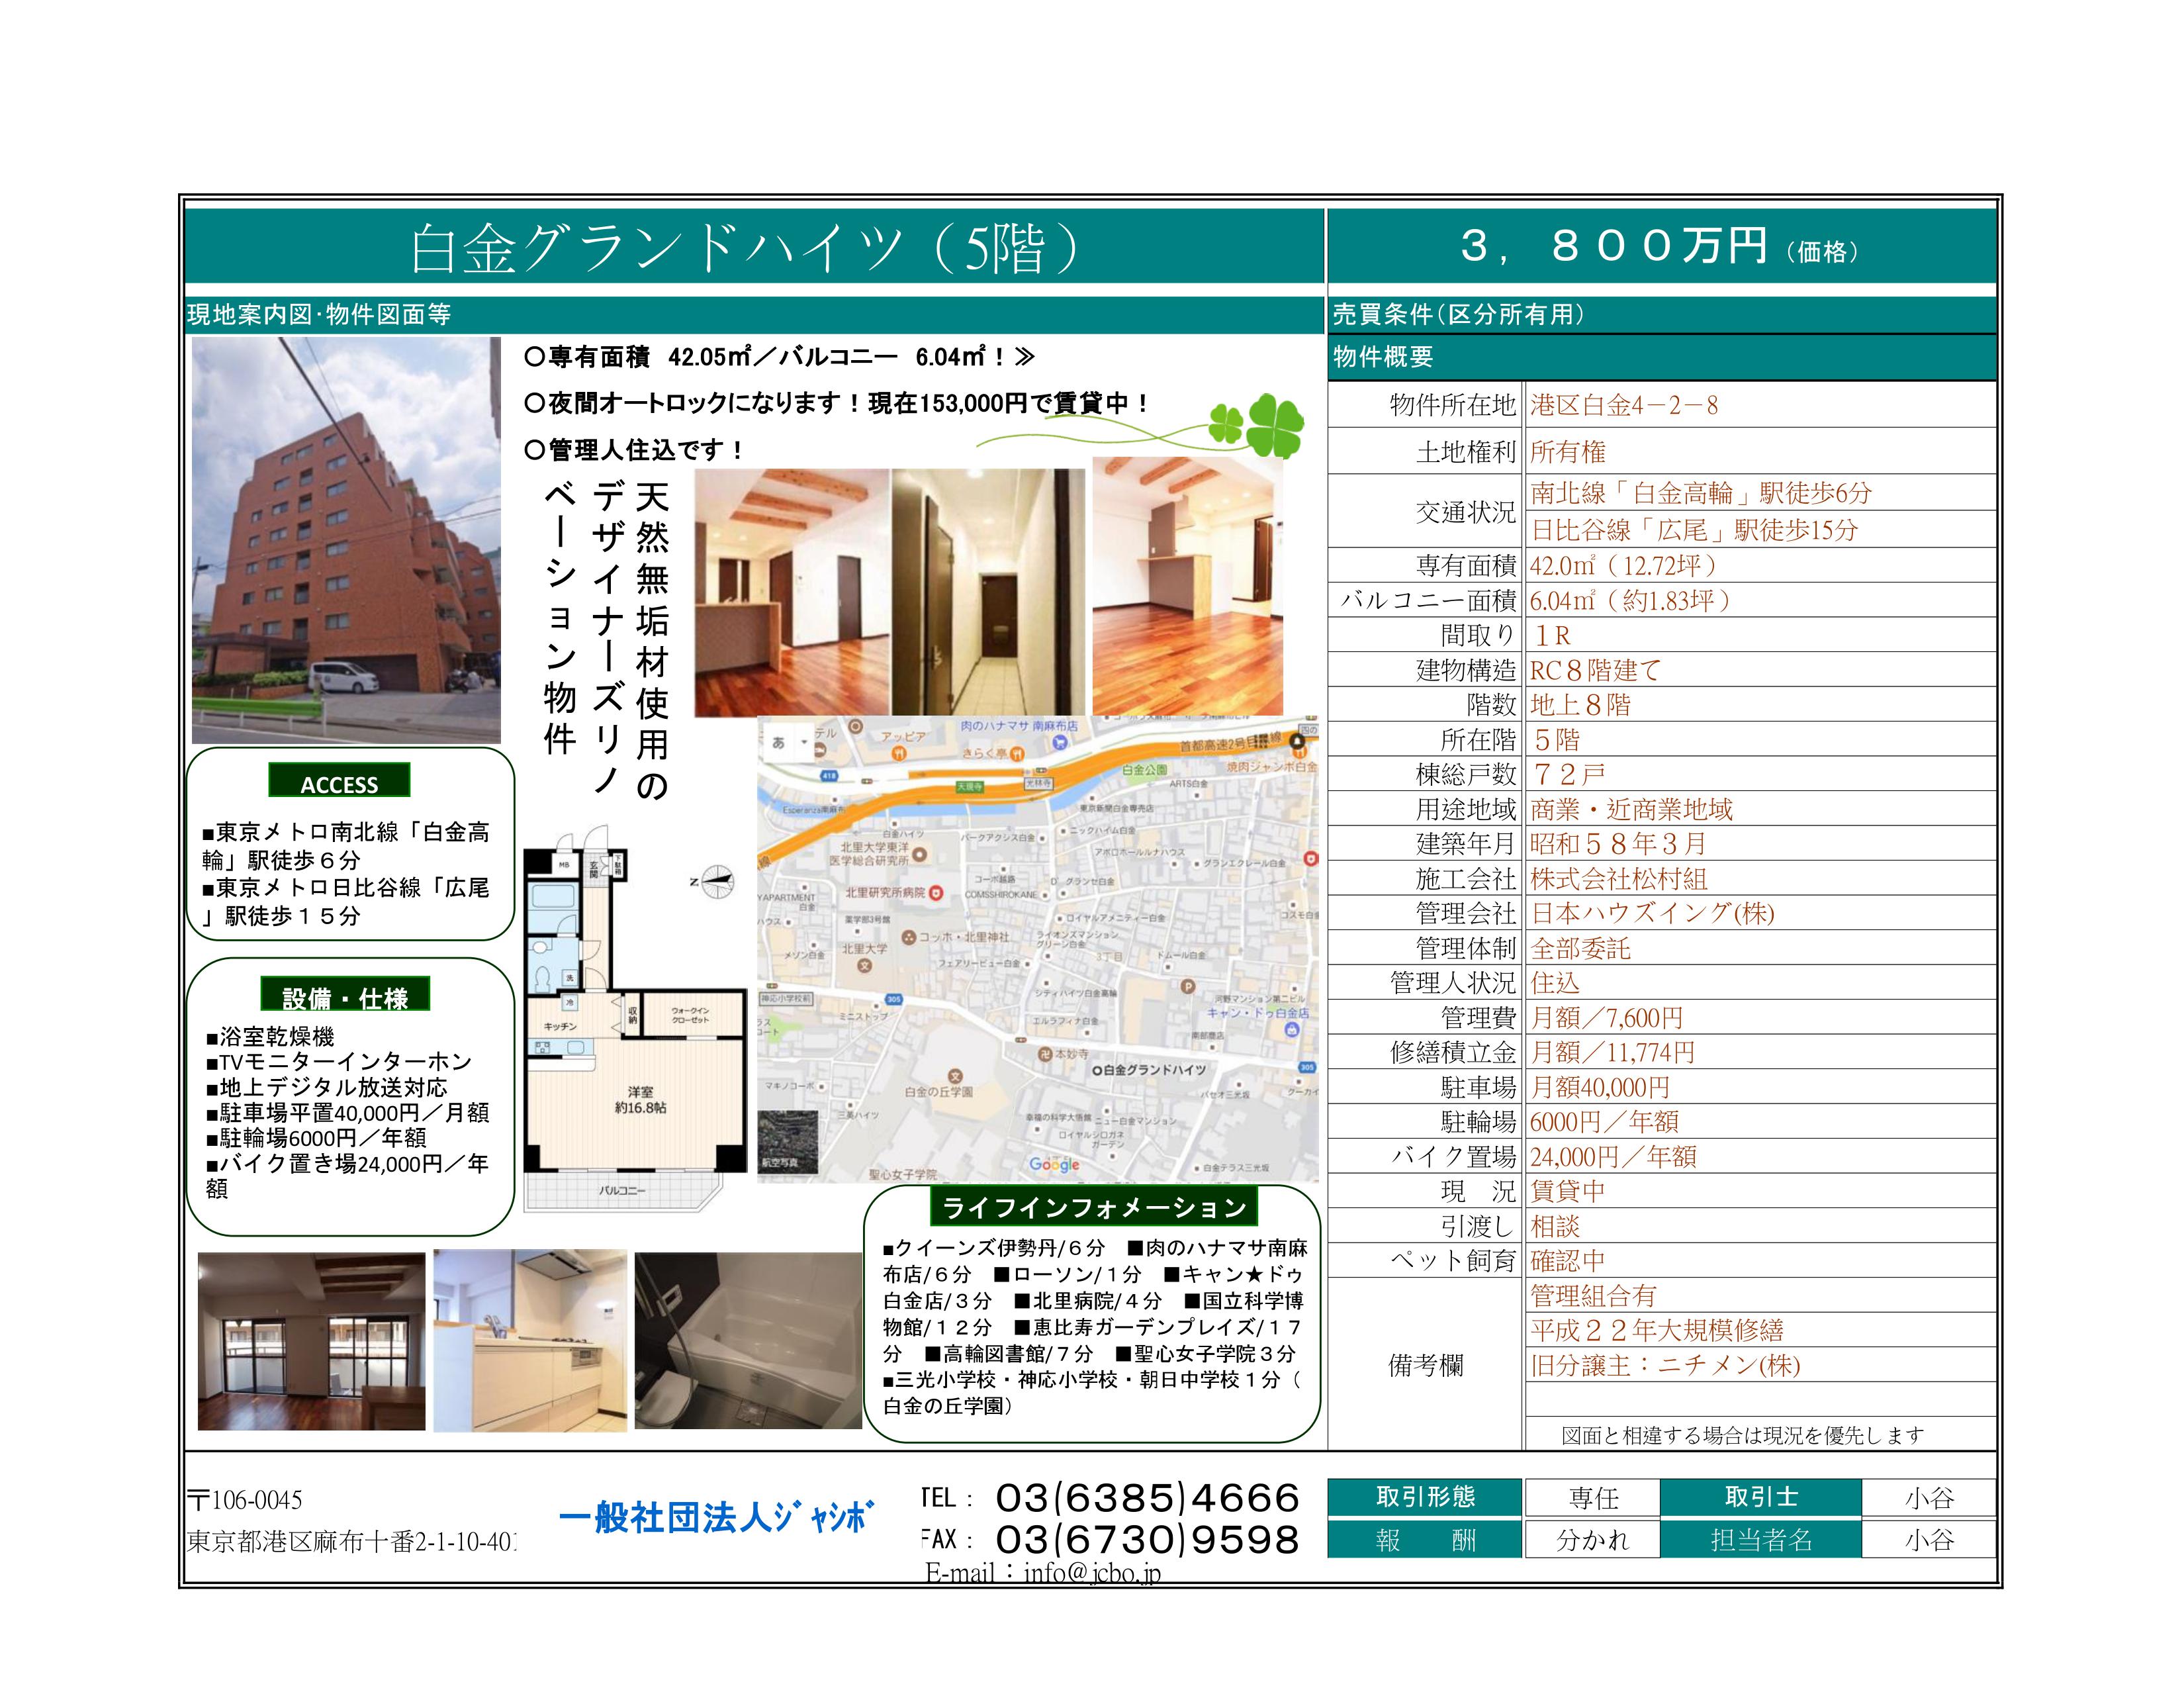Select the 分かれ fee value
2184x1688 pixels.
(x=1593, y=1540)
